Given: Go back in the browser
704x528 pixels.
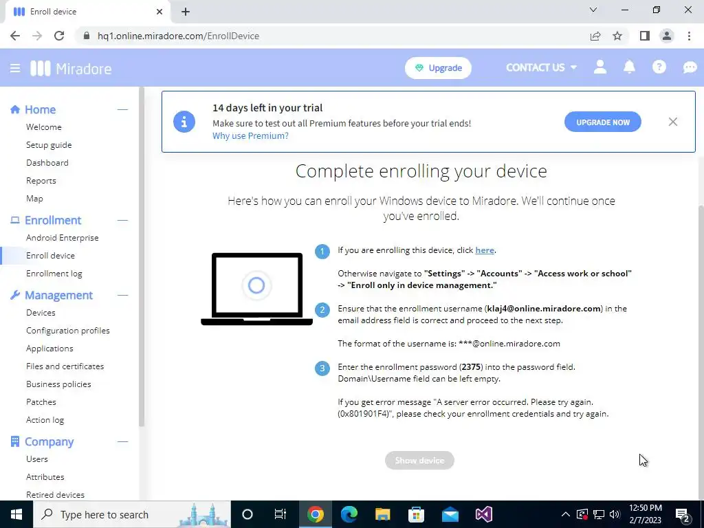Looking at the screenshot, I should (x=15, y=36).
